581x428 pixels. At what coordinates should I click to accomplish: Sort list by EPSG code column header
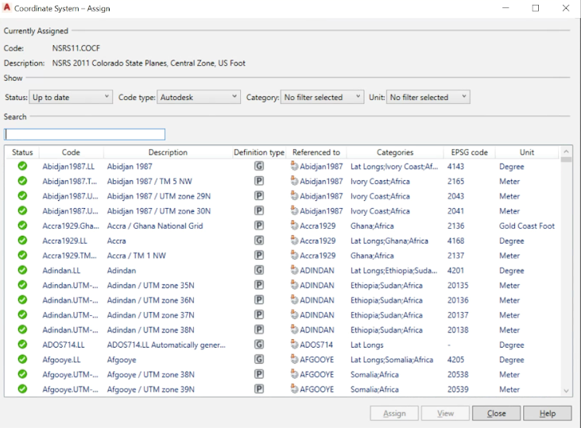click(468, 152)
